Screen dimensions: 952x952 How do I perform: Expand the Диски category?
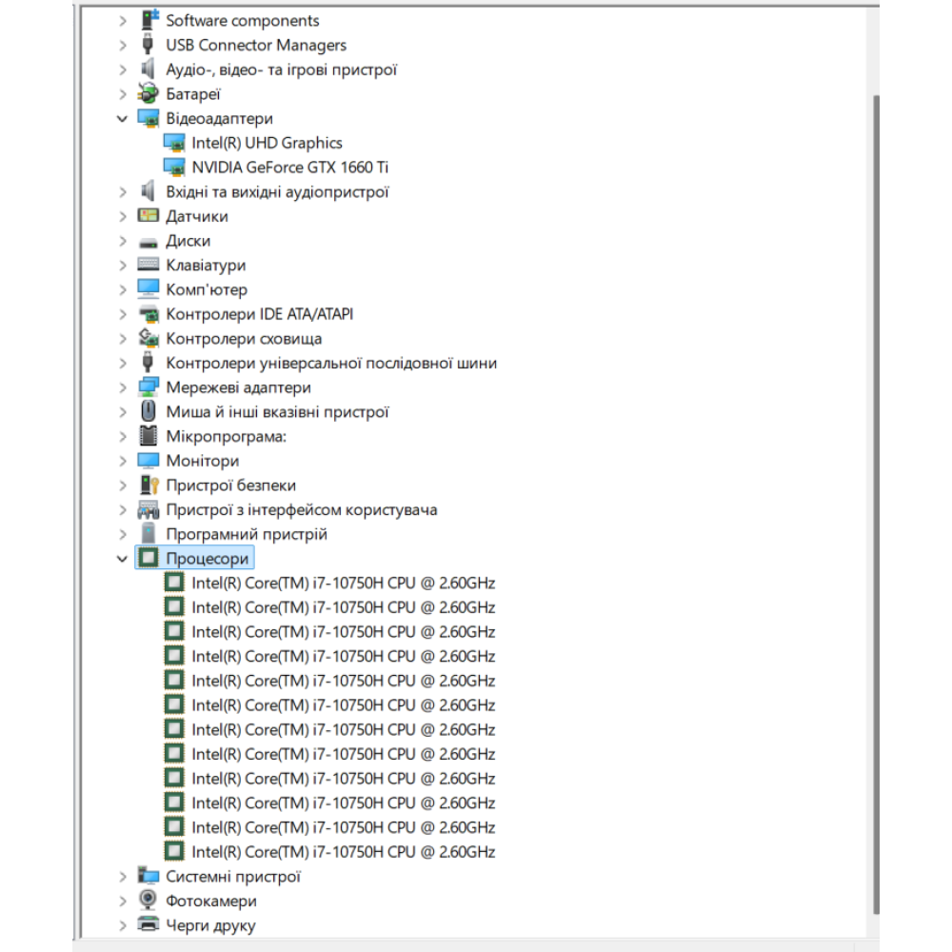tap(122, 241)
